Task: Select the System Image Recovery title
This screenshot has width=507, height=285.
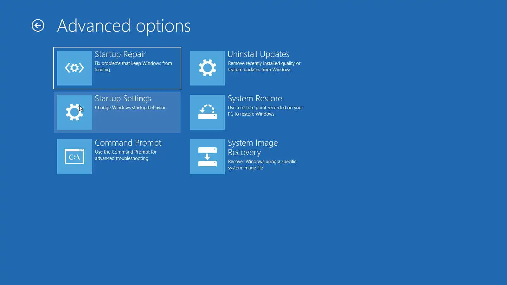Action: [253, 148]
